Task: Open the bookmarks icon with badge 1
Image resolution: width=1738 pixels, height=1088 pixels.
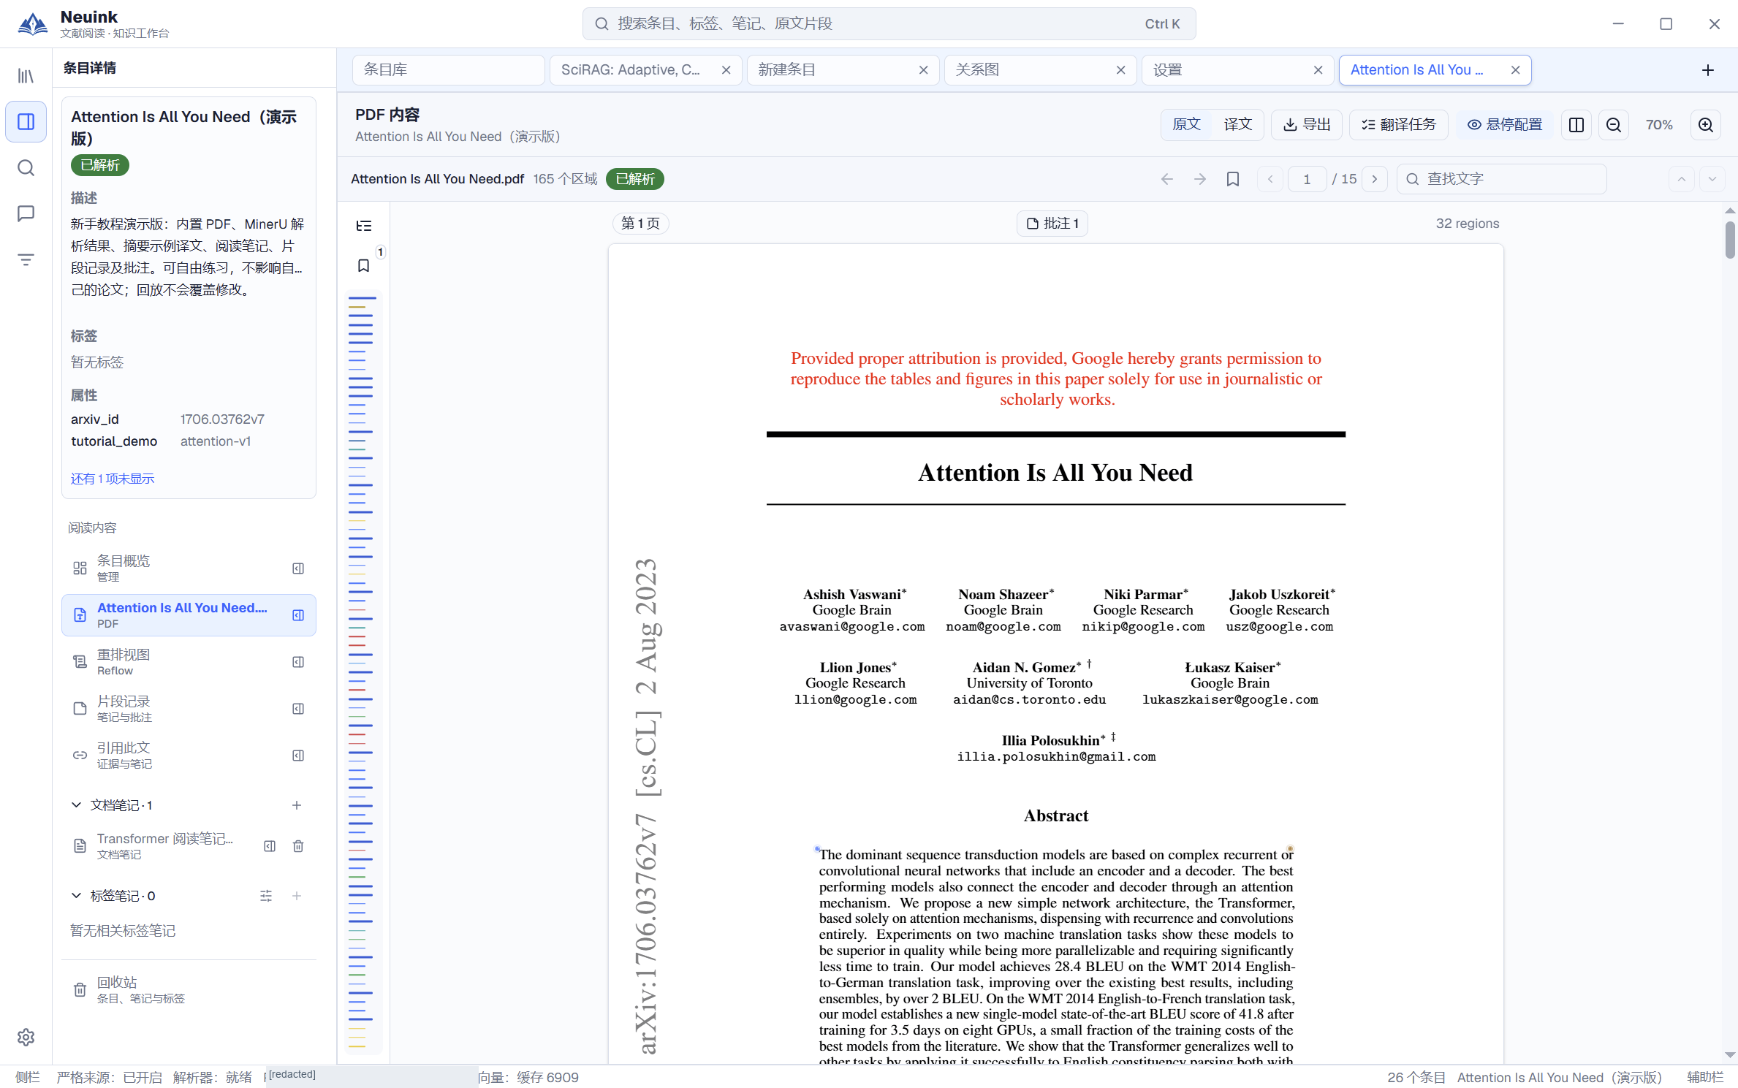Action: (363, 265)
